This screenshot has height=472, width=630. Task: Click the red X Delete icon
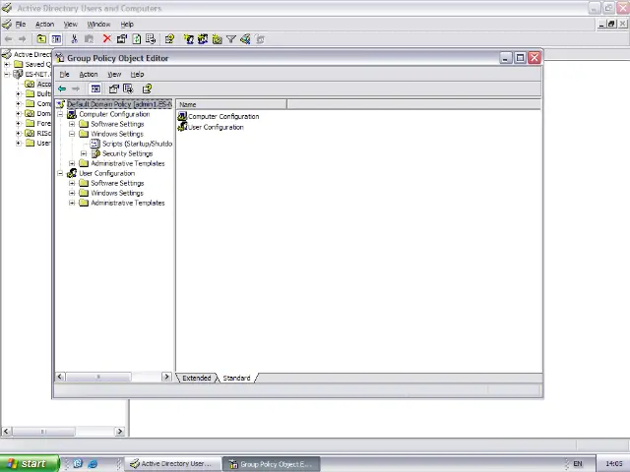click(106, 39)
